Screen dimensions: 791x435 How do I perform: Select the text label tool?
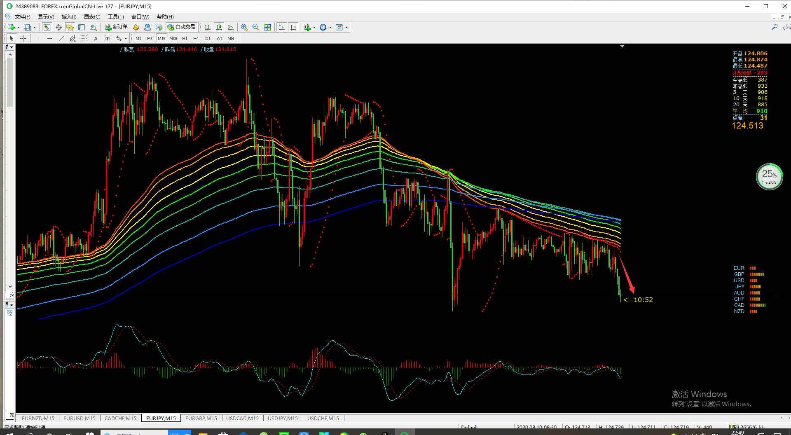pos(107,38)
